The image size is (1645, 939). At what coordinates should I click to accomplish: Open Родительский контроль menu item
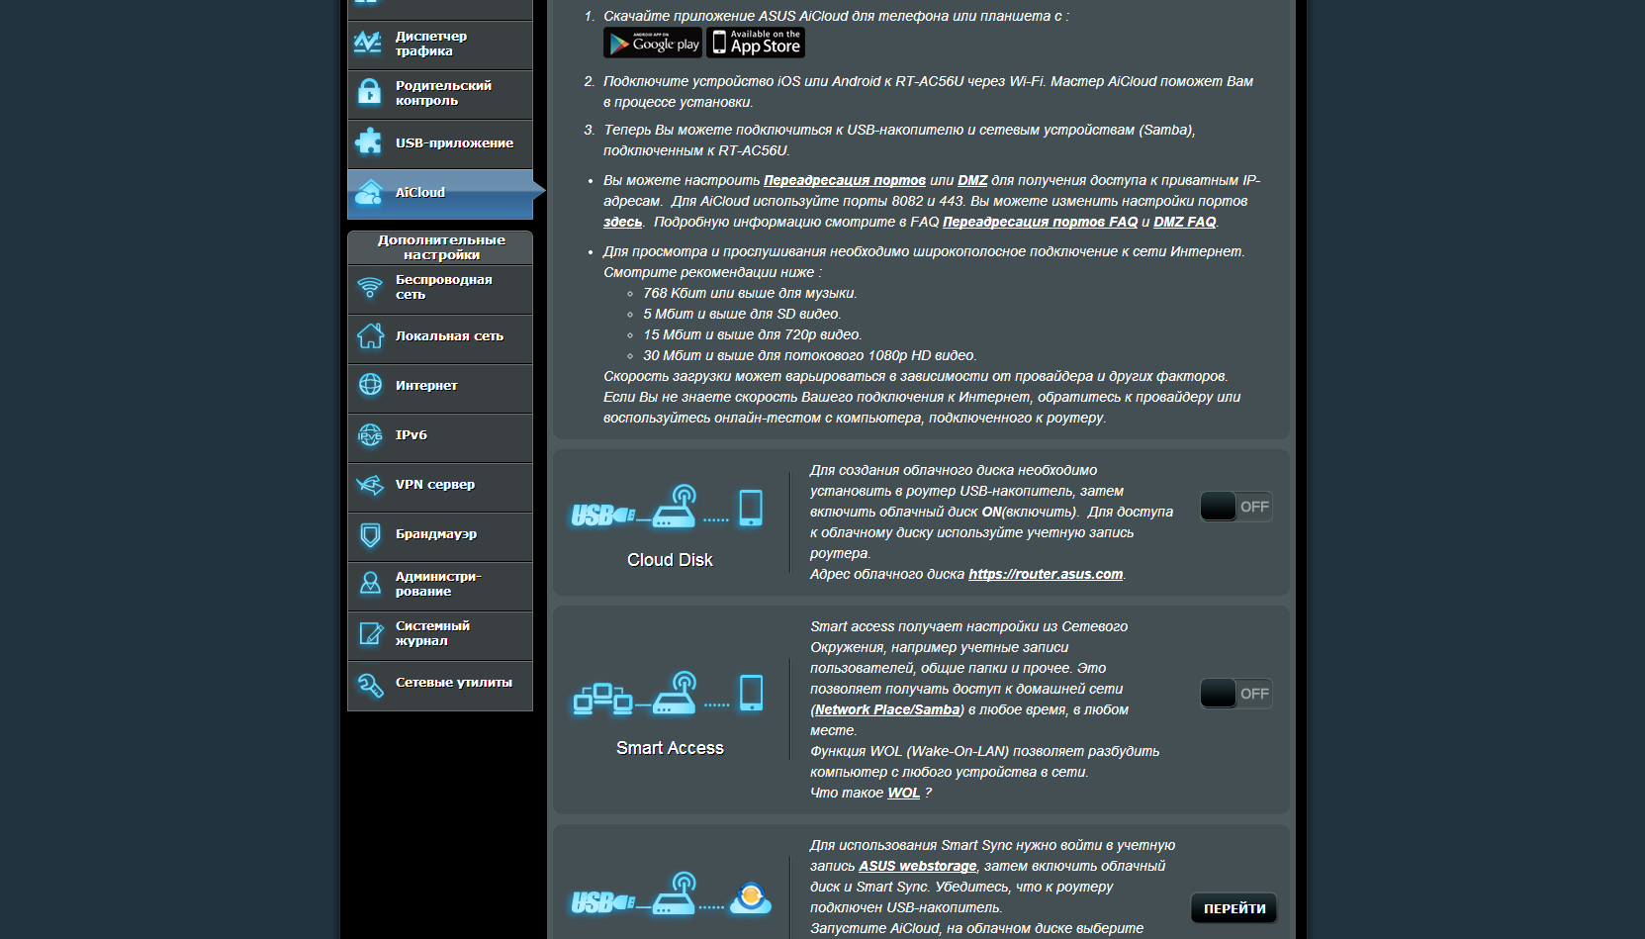(x=440, y=94)
